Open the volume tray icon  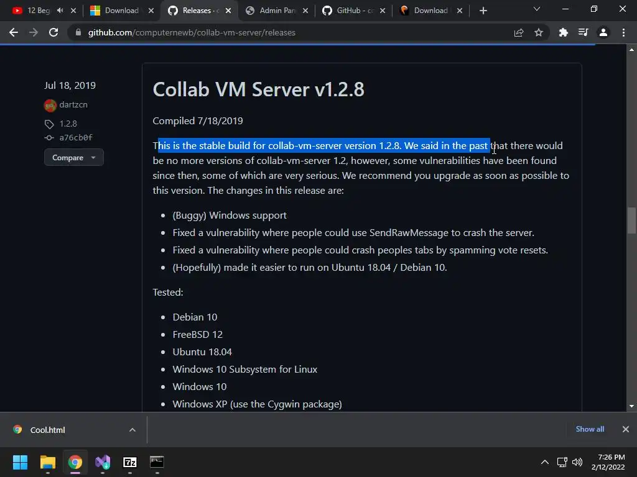click(577, 462)
